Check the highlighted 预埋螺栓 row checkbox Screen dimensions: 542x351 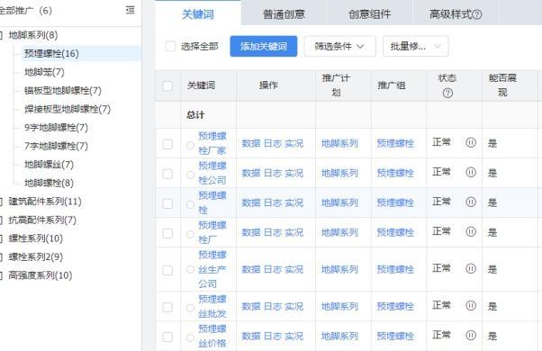167,203
